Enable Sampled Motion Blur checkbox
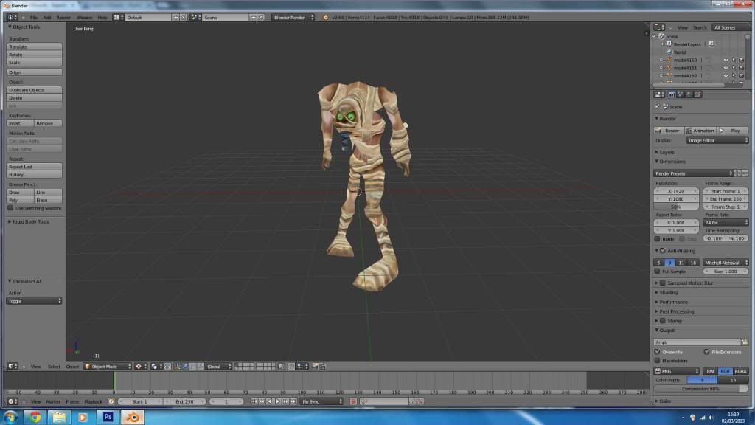Viewport: 755px width, 425px height. (663, 283)
